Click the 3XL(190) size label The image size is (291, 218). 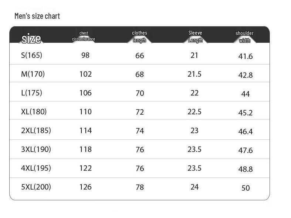(x=36, y=149)
